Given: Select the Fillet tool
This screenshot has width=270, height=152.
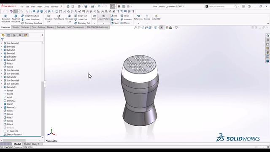Looking at the screenshot, I should (x=94, y=17).
